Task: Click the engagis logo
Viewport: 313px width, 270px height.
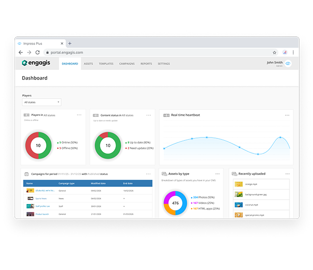Action: (38, 63)
